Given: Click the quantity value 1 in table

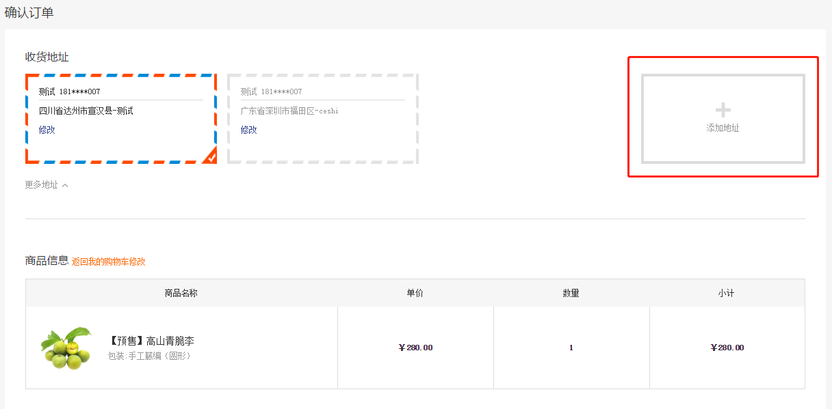Looking at the screenshot, I should tap(571, 348).
